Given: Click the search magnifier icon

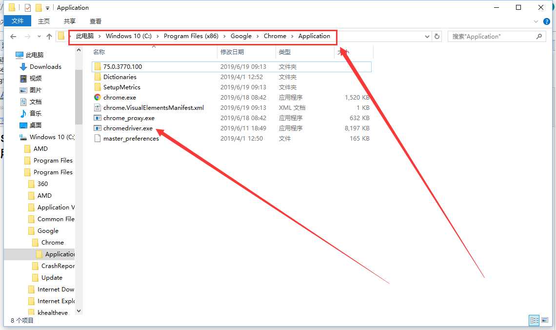Looking at the screenshot, I should tap(539, 36).
